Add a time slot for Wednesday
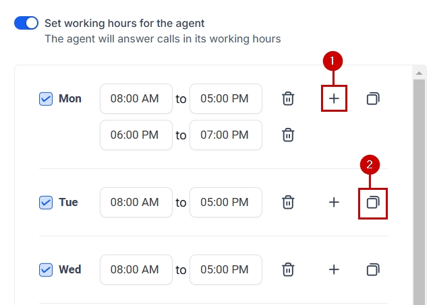The height and width of the screenshot is (305, 433). [x=334, y=270]
